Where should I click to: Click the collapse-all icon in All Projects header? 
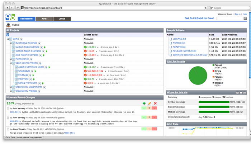(x=8, y=35)
